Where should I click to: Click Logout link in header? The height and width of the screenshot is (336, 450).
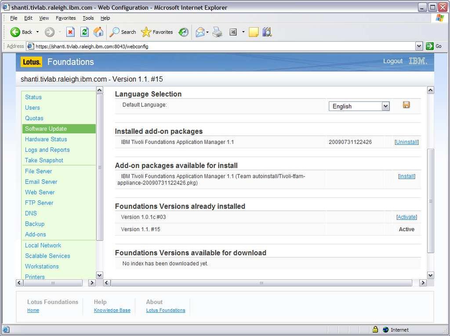(392, 61)
